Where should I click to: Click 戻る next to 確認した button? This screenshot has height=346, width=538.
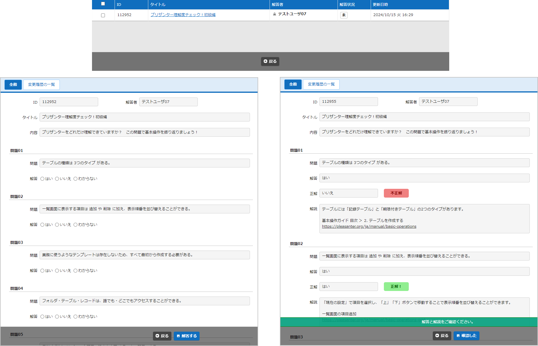coord(442,336)
